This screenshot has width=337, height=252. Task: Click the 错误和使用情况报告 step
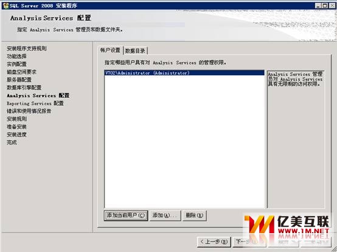[29, 111]
